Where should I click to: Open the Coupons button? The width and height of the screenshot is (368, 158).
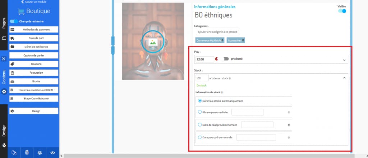tap(34, 64)
